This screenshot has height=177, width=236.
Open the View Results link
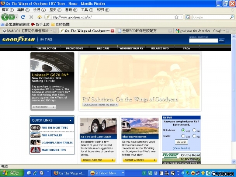[x=181, y=148]
